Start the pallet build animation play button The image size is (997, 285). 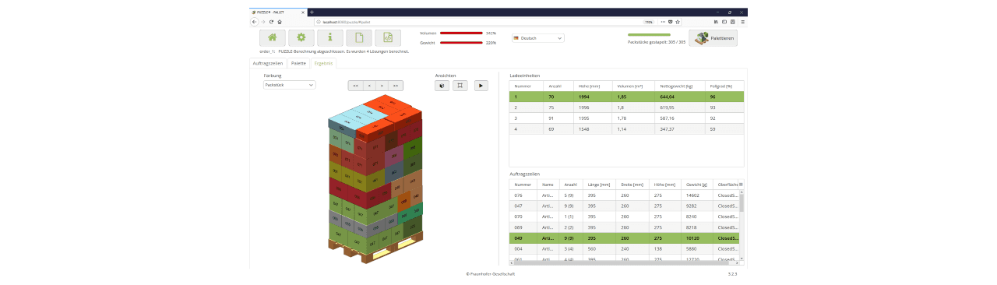coord(481,86)
